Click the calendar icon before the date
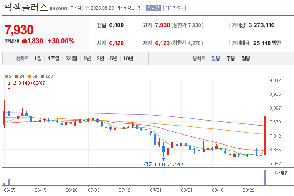 (87, 8)
